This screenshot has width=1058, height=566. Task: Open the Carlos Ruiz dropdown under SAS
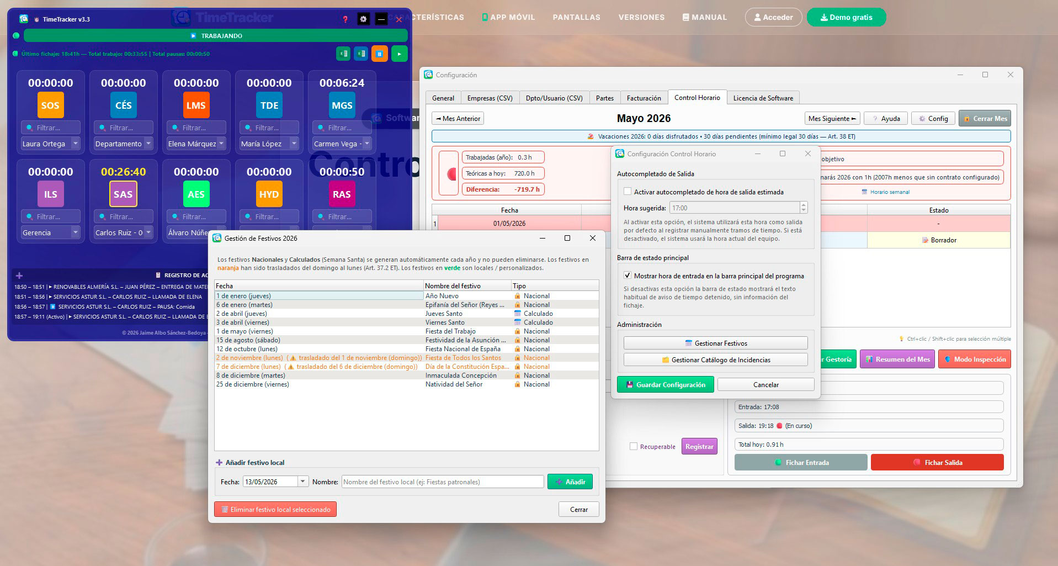(124, 232)
